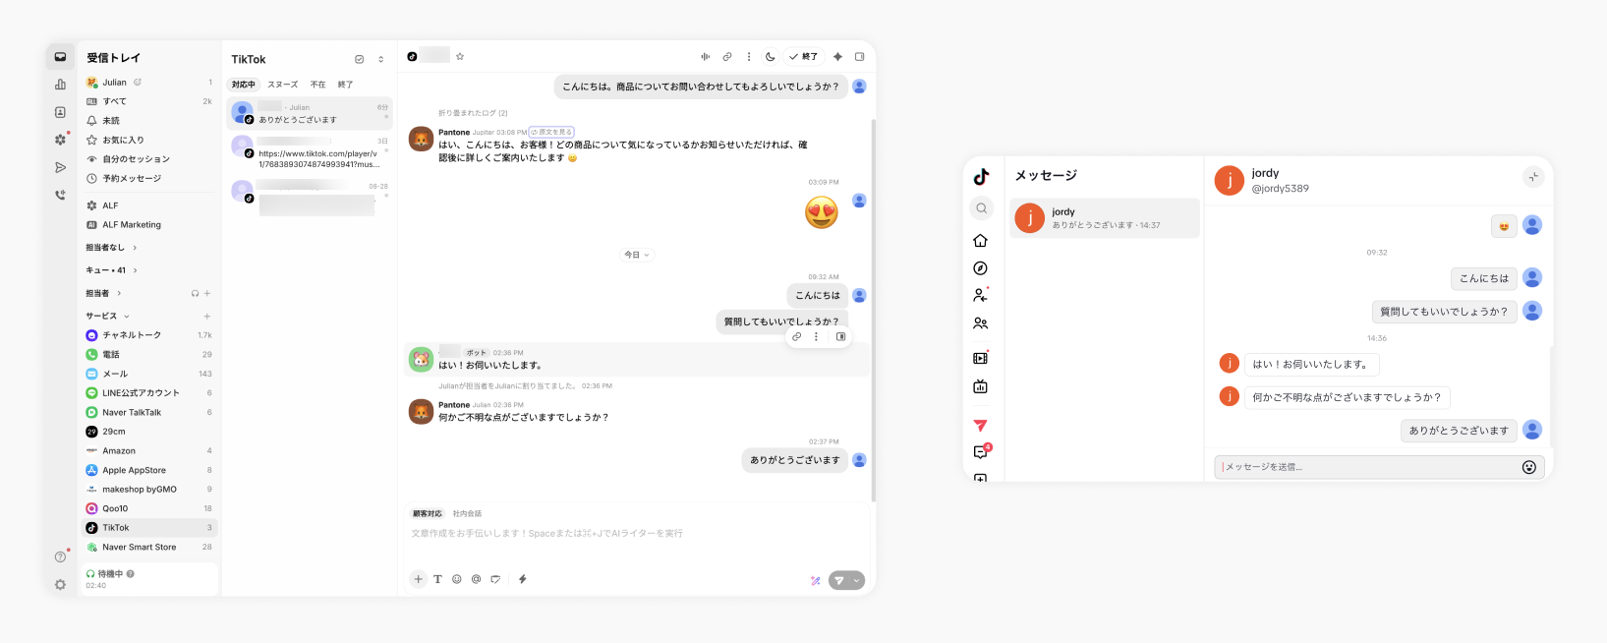1607x643 pixels.
Task: Toggle the star favorite next to the chat name
Action: point(460,57)
